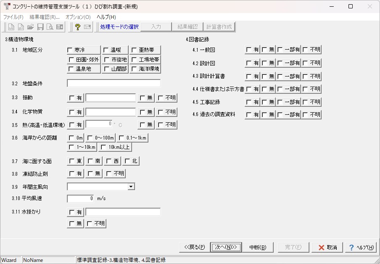Click the exit application toolbar icon
The image size is (380, 264).
(60, 27)
